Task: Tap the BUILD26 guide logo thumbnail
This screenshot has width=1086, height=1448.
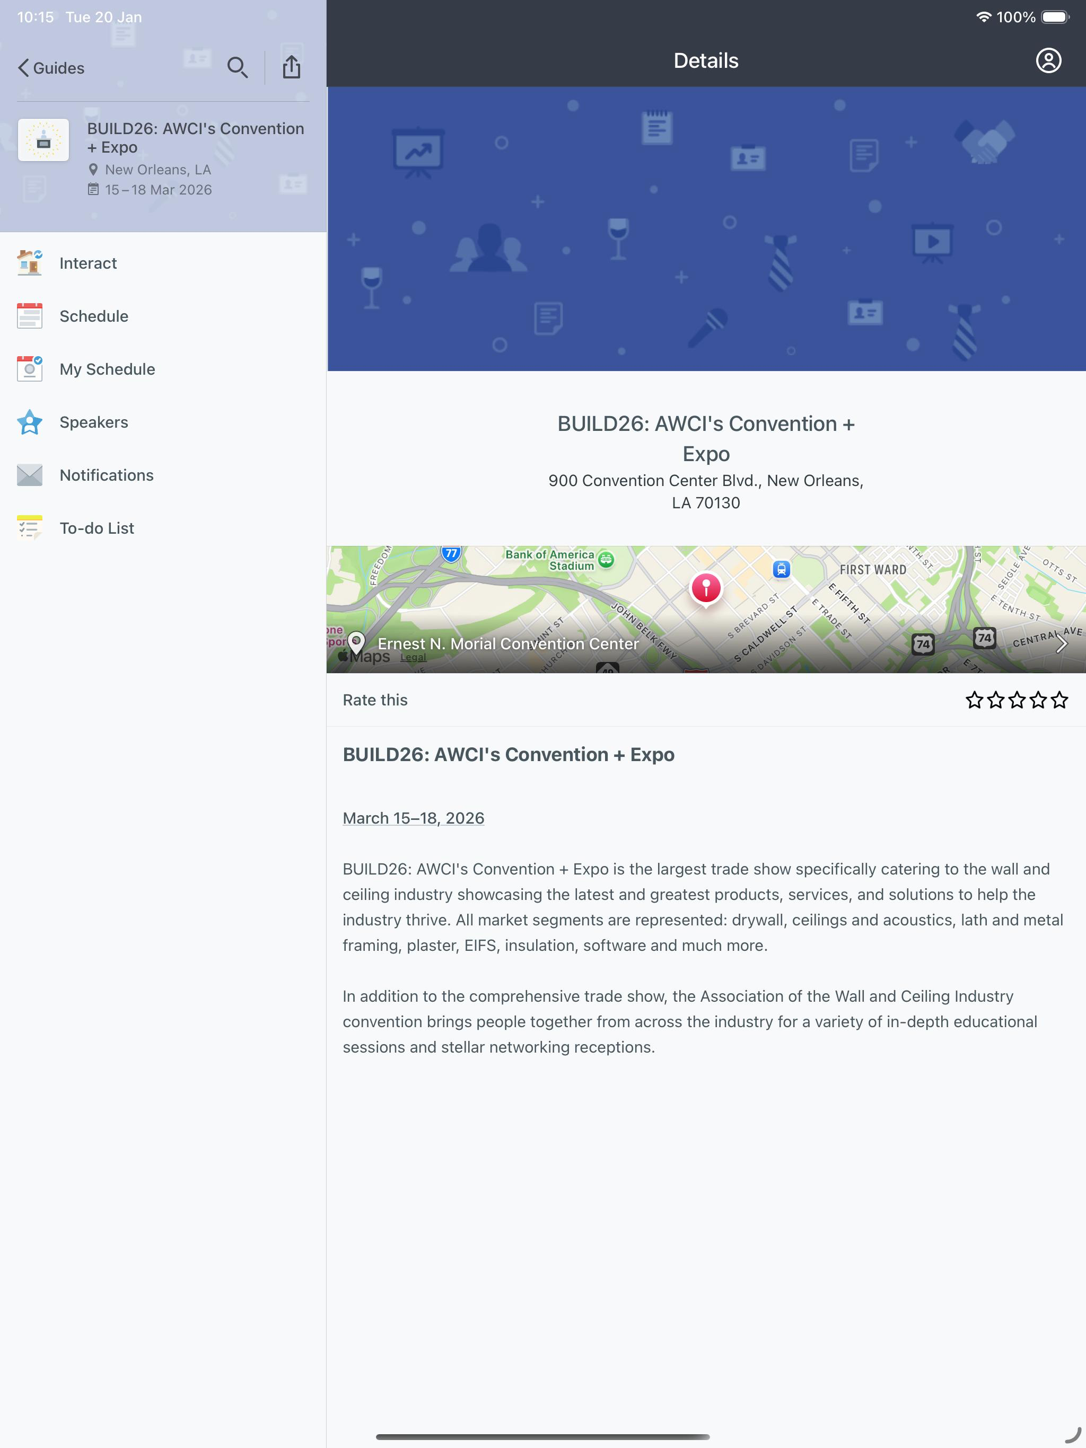Action: pos(43,139)
